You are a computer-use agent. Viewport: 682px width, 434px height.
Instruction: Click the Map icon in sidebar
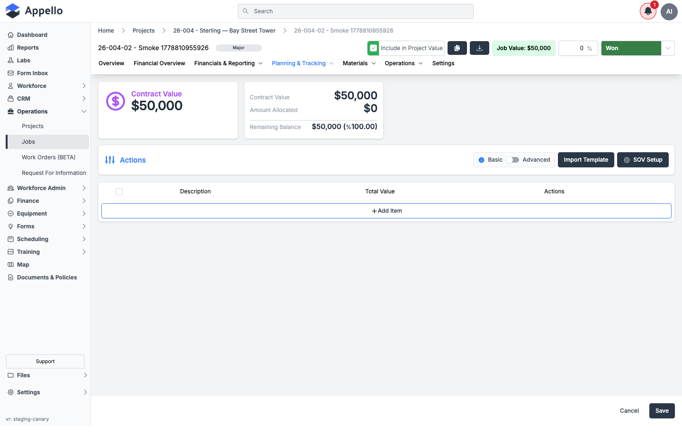pos(10,265)
